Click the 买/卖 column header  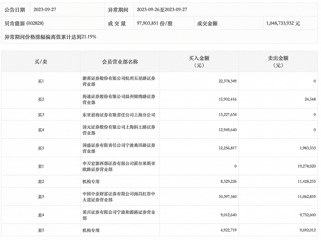pos(41,62)
